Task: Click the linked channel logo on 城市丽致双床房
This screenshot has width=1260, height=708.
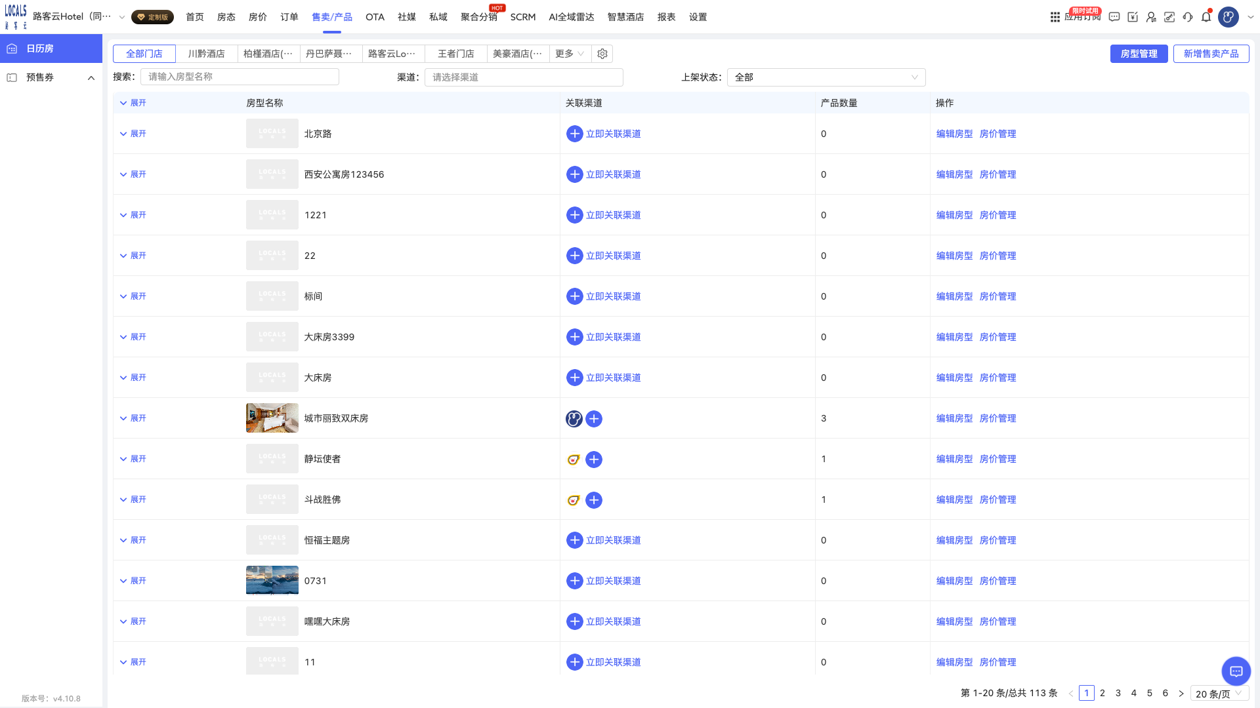Action: click(x=574, y=419)
